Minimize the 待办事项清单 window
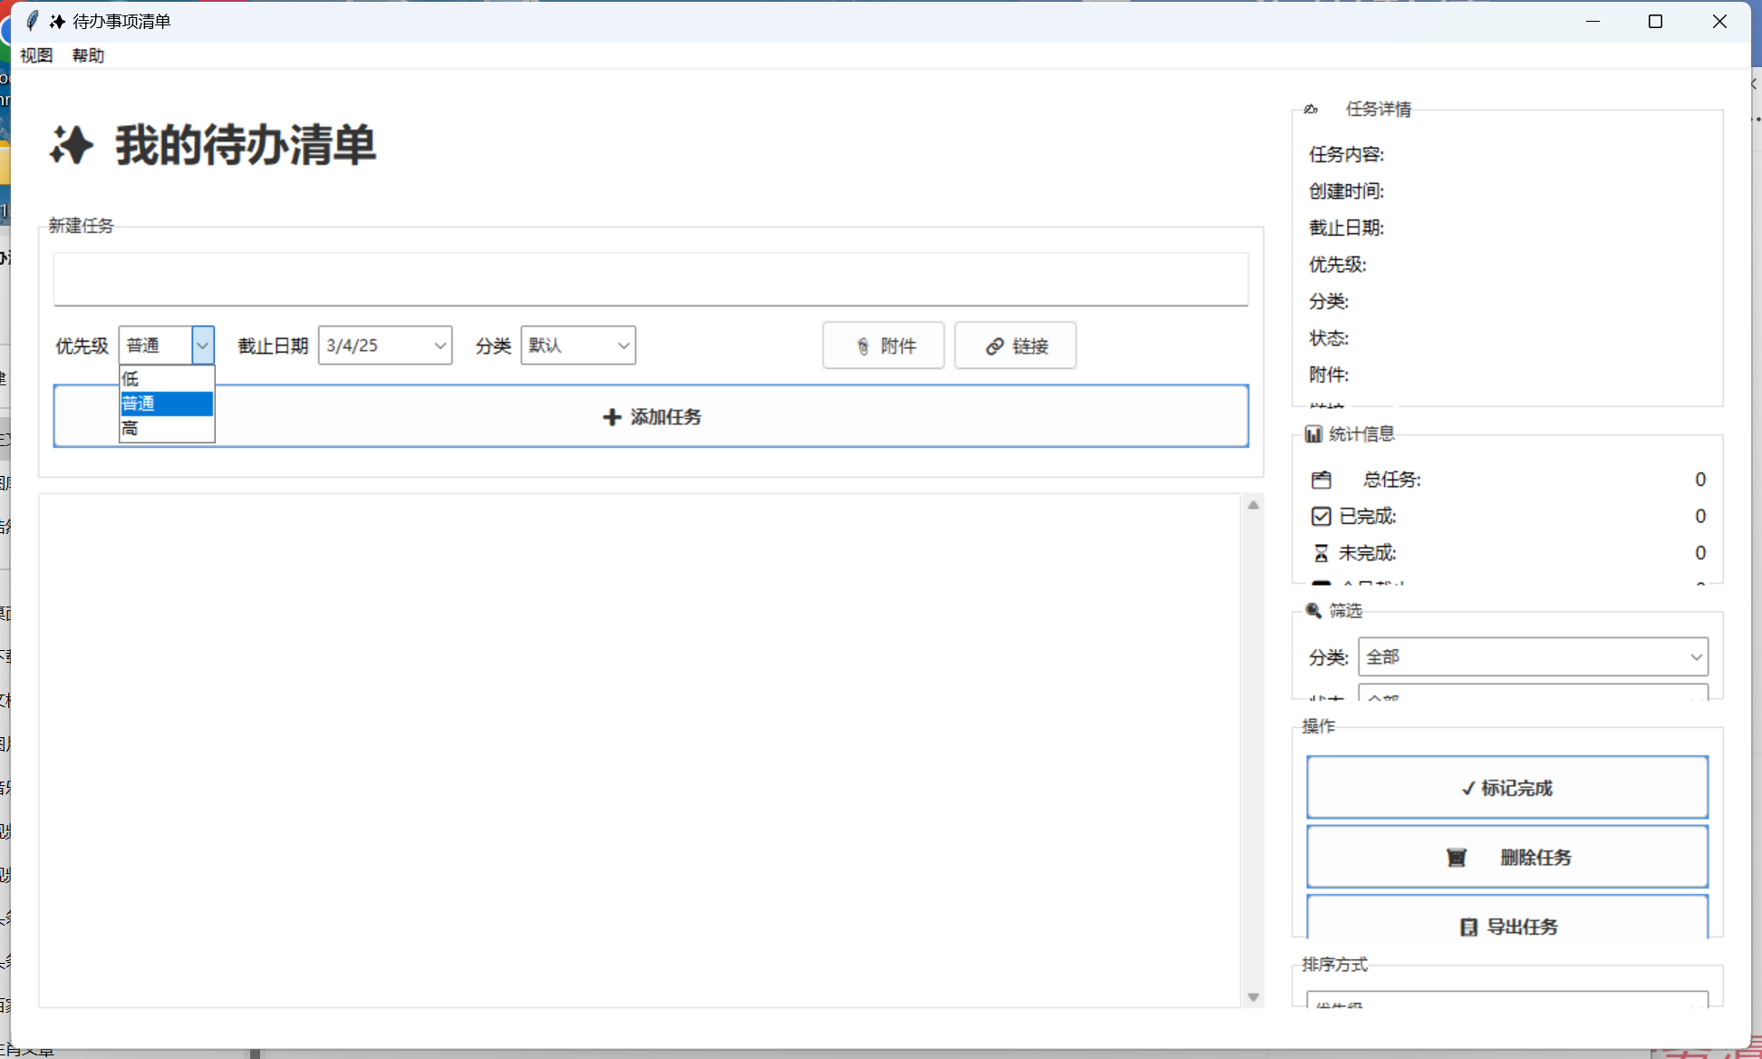The image size is (1762, 1059). (x=1593, y=21)
